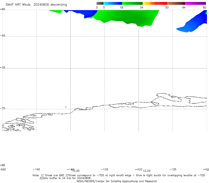Viewport: 209px width, 183px height.
Task: Click the latitude label "-80" on the left axis
Action: point(3,165)
